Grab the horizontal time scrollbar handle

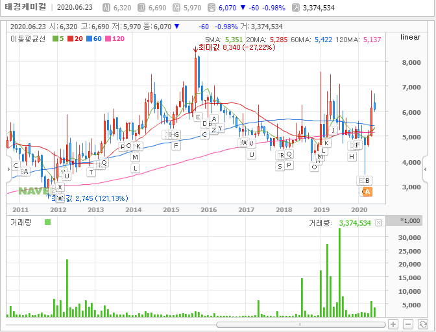pyautogui.click(x=300, y=324)
